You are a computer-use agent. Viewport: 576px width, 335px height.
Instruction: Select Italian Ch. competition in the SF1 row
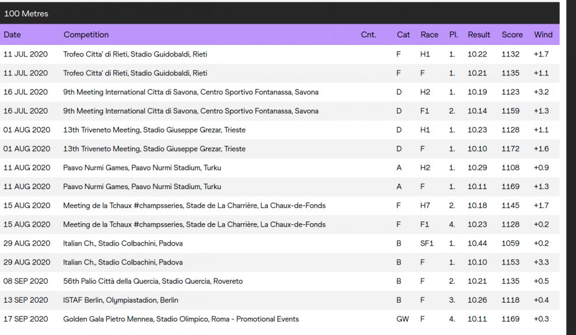[x=123, y=243]
